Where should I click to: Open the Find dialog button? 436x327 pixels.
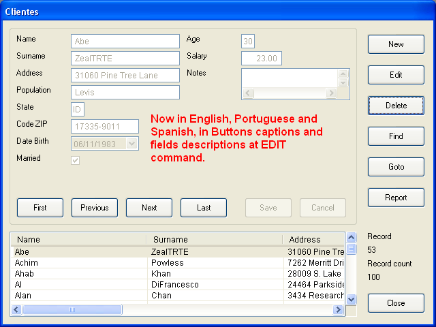[x=396, y=136]
